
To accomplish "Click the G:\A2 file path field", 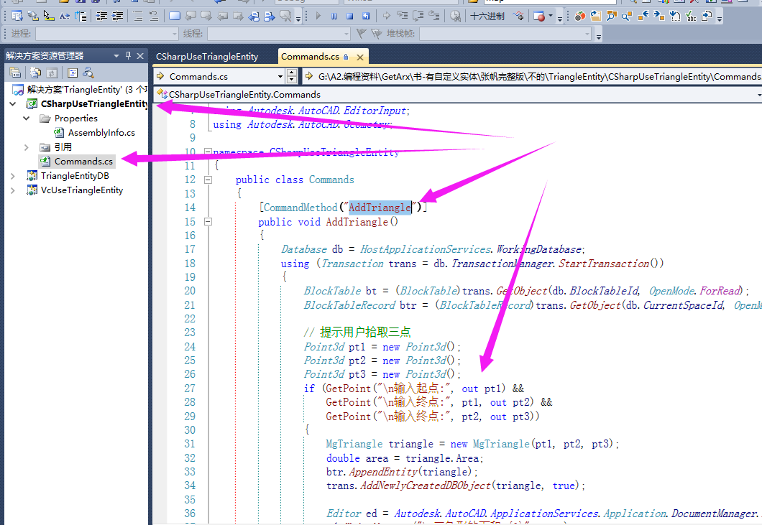I will [x=533, y=76].
